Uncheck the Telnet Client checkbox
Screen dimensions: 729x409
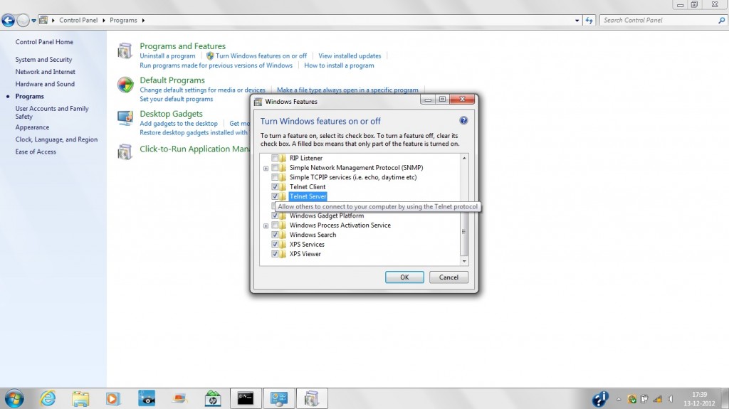click(x=275, y=187)
